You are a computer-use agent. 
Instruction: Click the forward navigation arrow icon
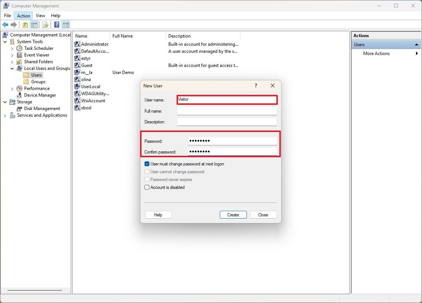pos(14,25)
